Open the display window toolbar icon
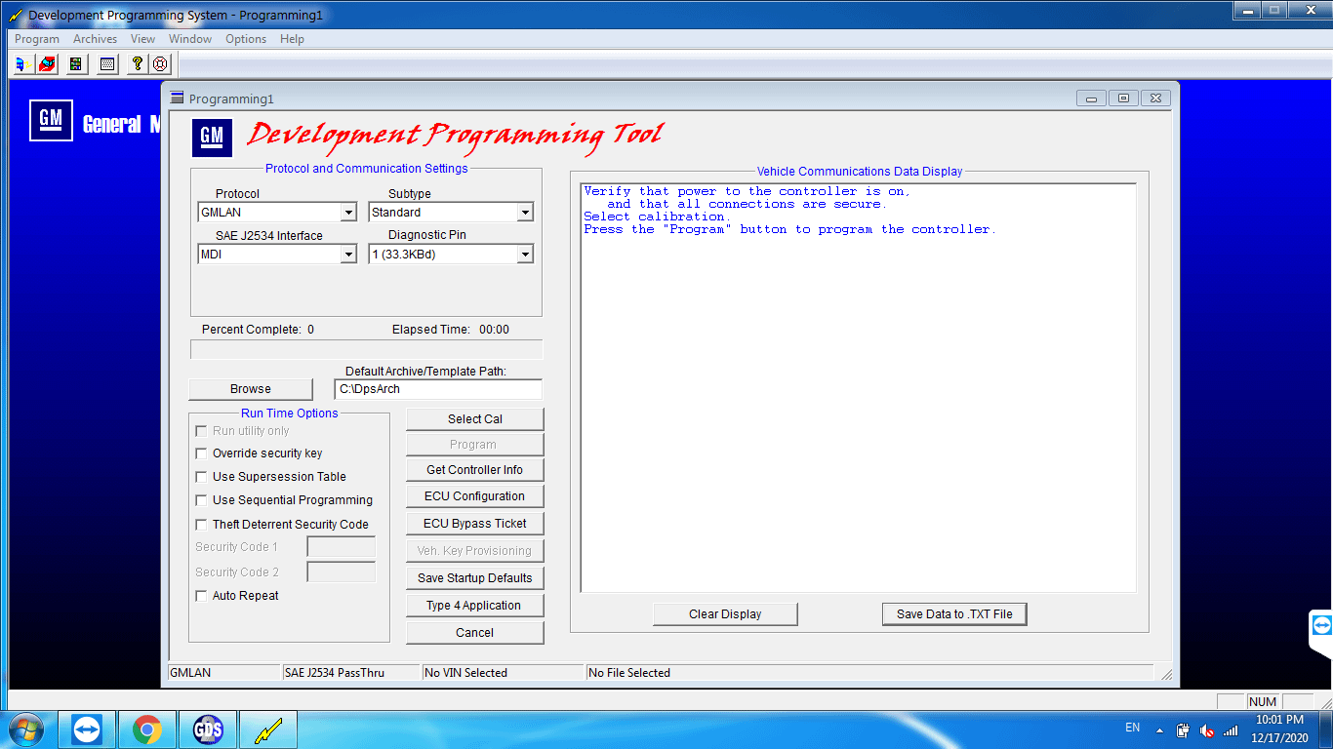The image size is (1333, 749). (x=105, y=63)
